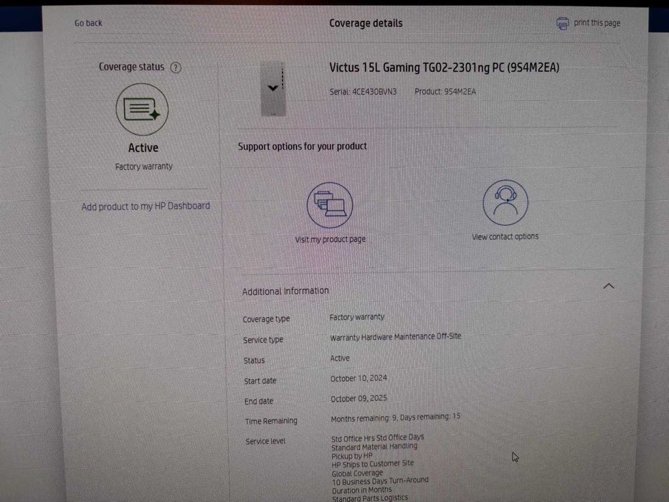Image resolution: width=669 pixels, height=502 pixels.
Task: Click the 'Global Coverage' service level line
Action: click(358, 473)
